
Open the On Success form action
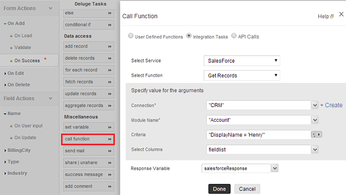(x=27, y=60)
